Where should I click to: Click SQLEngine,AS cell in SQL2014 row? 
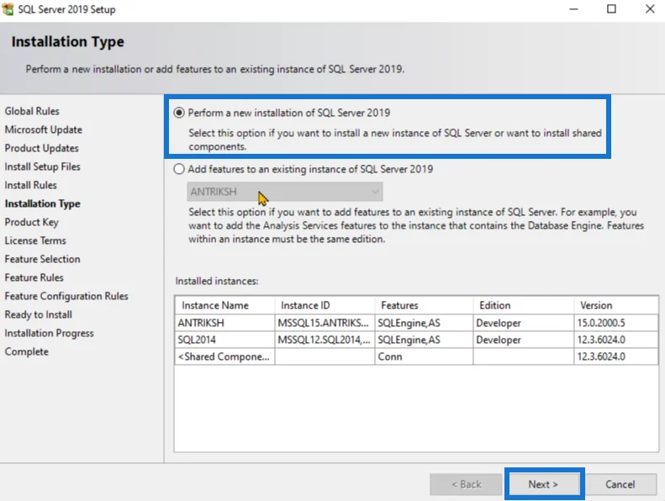tap(424, 340)
